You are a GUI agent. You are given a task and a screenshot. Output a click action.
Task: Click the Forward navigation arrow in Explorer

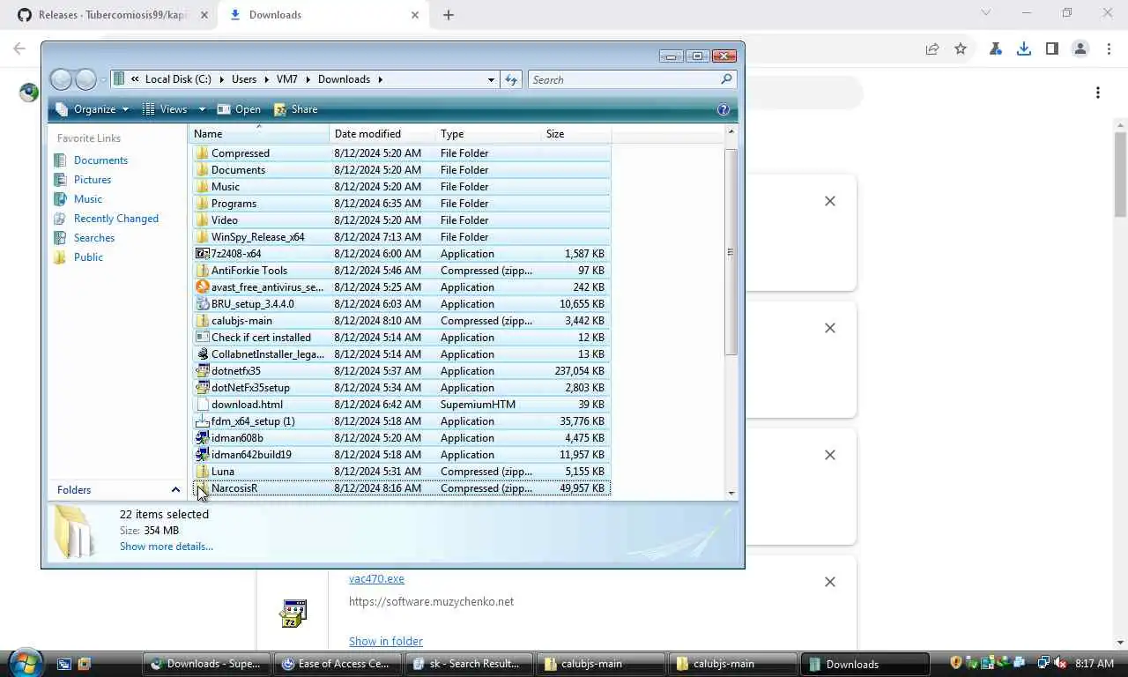pos(85,79)
